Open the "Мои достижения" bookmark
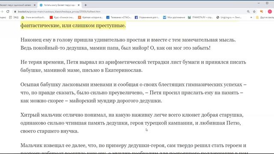This screenshot has height=154, width=274. pos(174,17)
